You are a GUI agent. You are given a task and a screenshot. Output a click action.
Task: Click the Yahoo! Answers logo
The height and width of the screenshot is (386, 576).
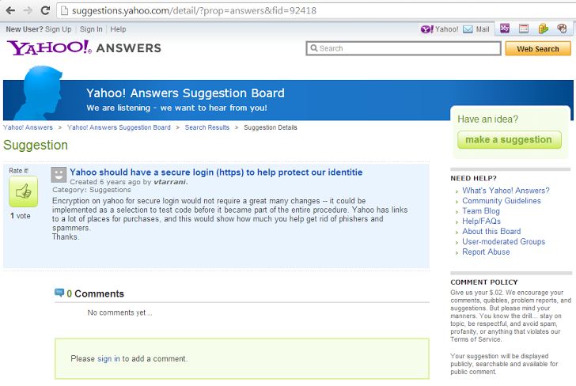click(84, 47)
